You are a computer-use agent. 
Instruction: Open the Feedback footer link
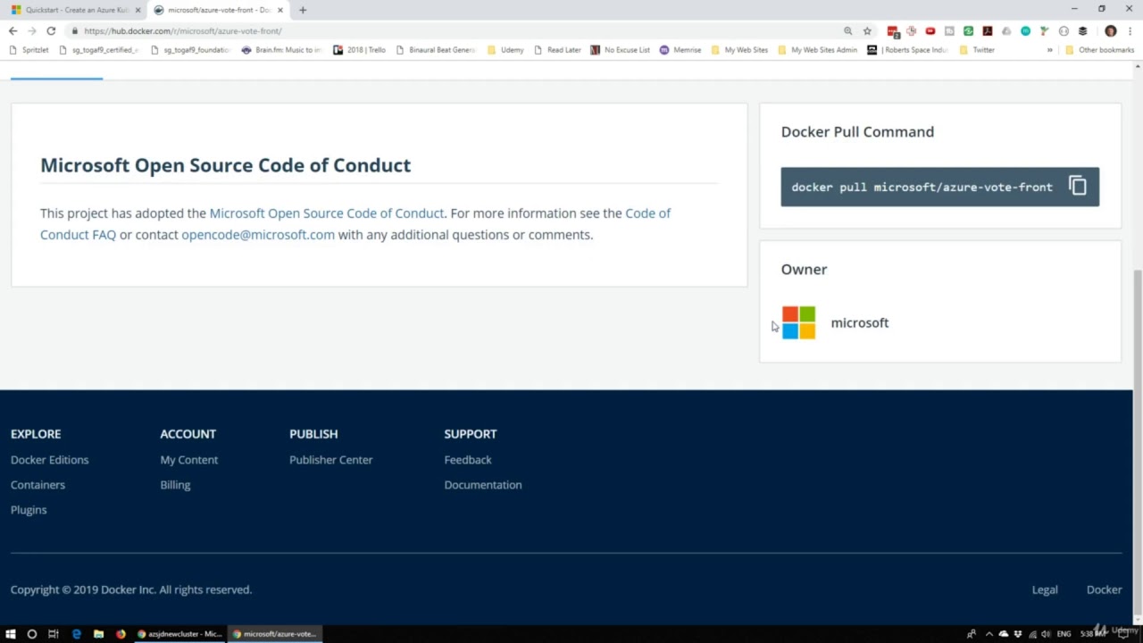(x=468, y=460)
